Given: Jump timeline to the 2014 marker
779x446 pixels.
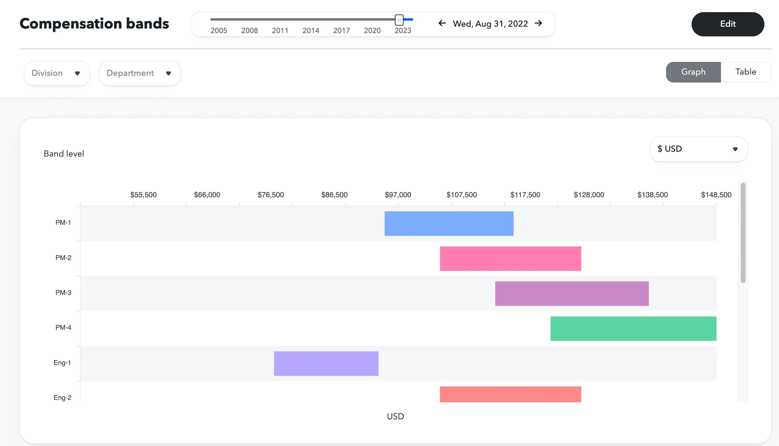Looking at the screenshot, I should click(311, 30).
